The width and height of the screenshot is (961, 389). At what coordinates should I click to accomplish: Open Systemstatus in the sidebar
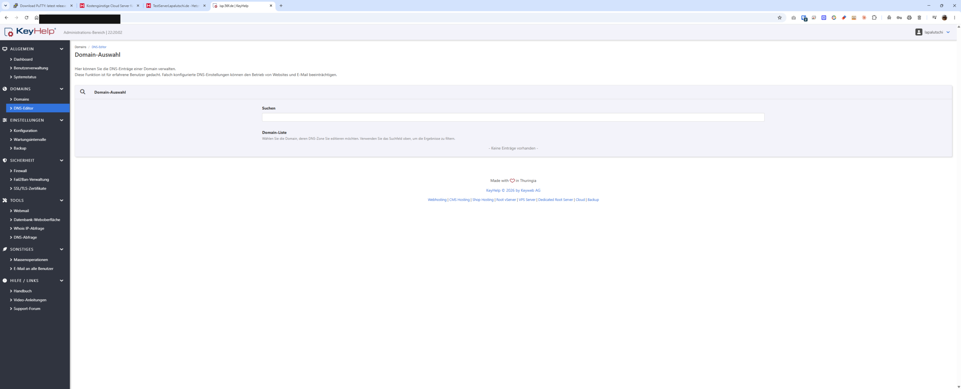click(25, 77)
